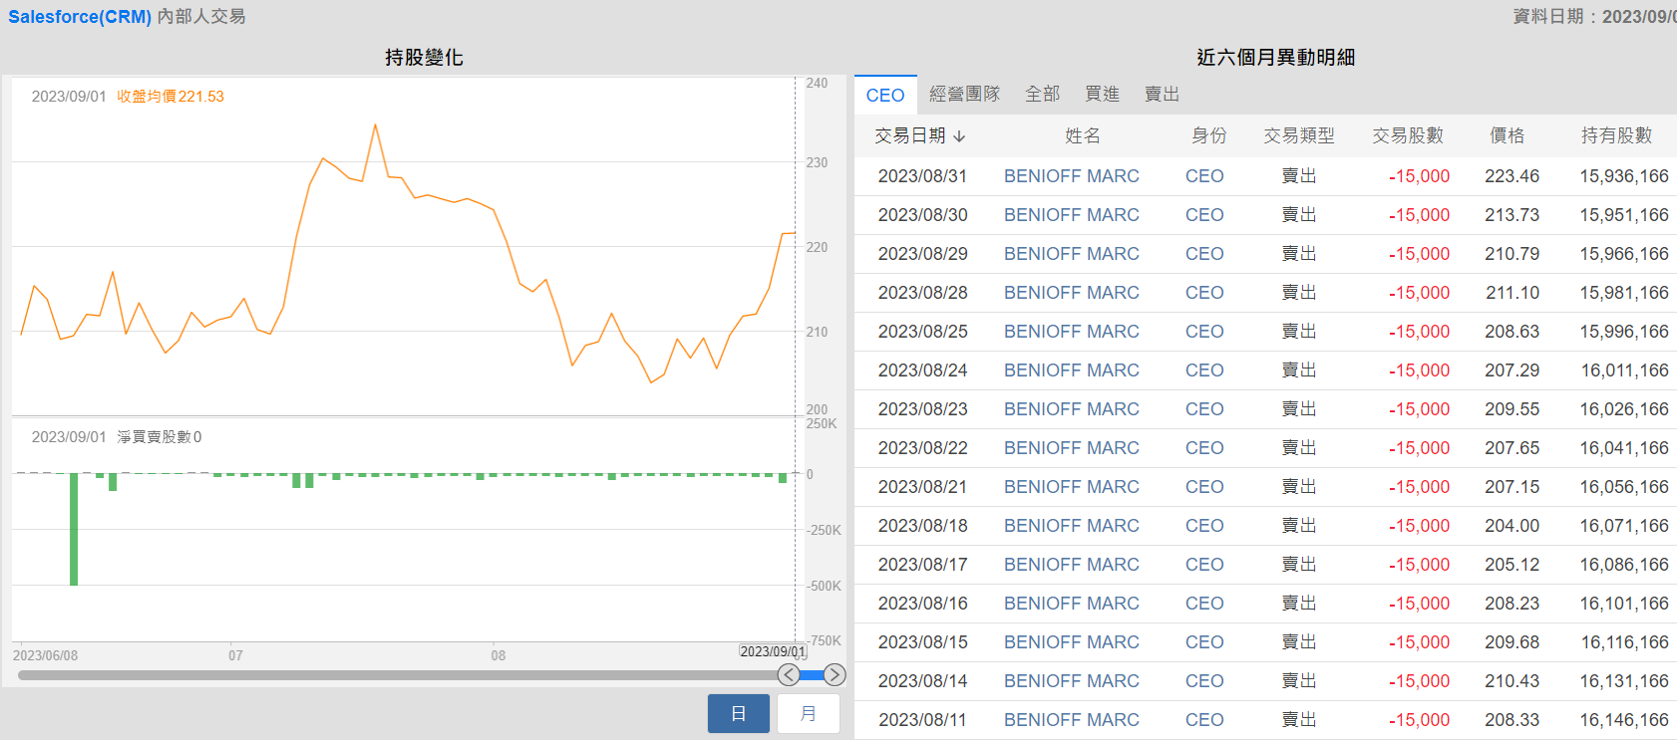The height and width of the screenshot is (740, 1677).
Task: Switch chart to monthly view 月
Action: 808,713
